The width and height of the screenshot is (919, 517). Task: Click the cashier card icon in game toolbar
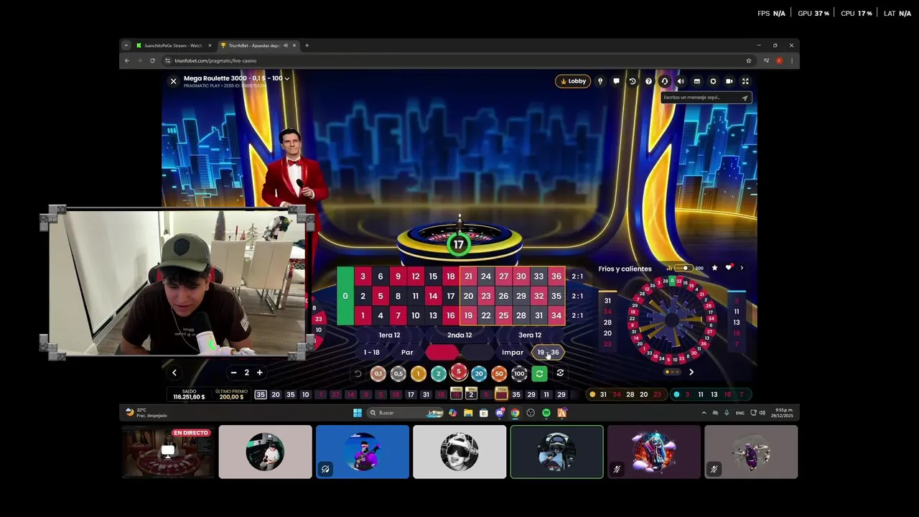click(696, 81)
